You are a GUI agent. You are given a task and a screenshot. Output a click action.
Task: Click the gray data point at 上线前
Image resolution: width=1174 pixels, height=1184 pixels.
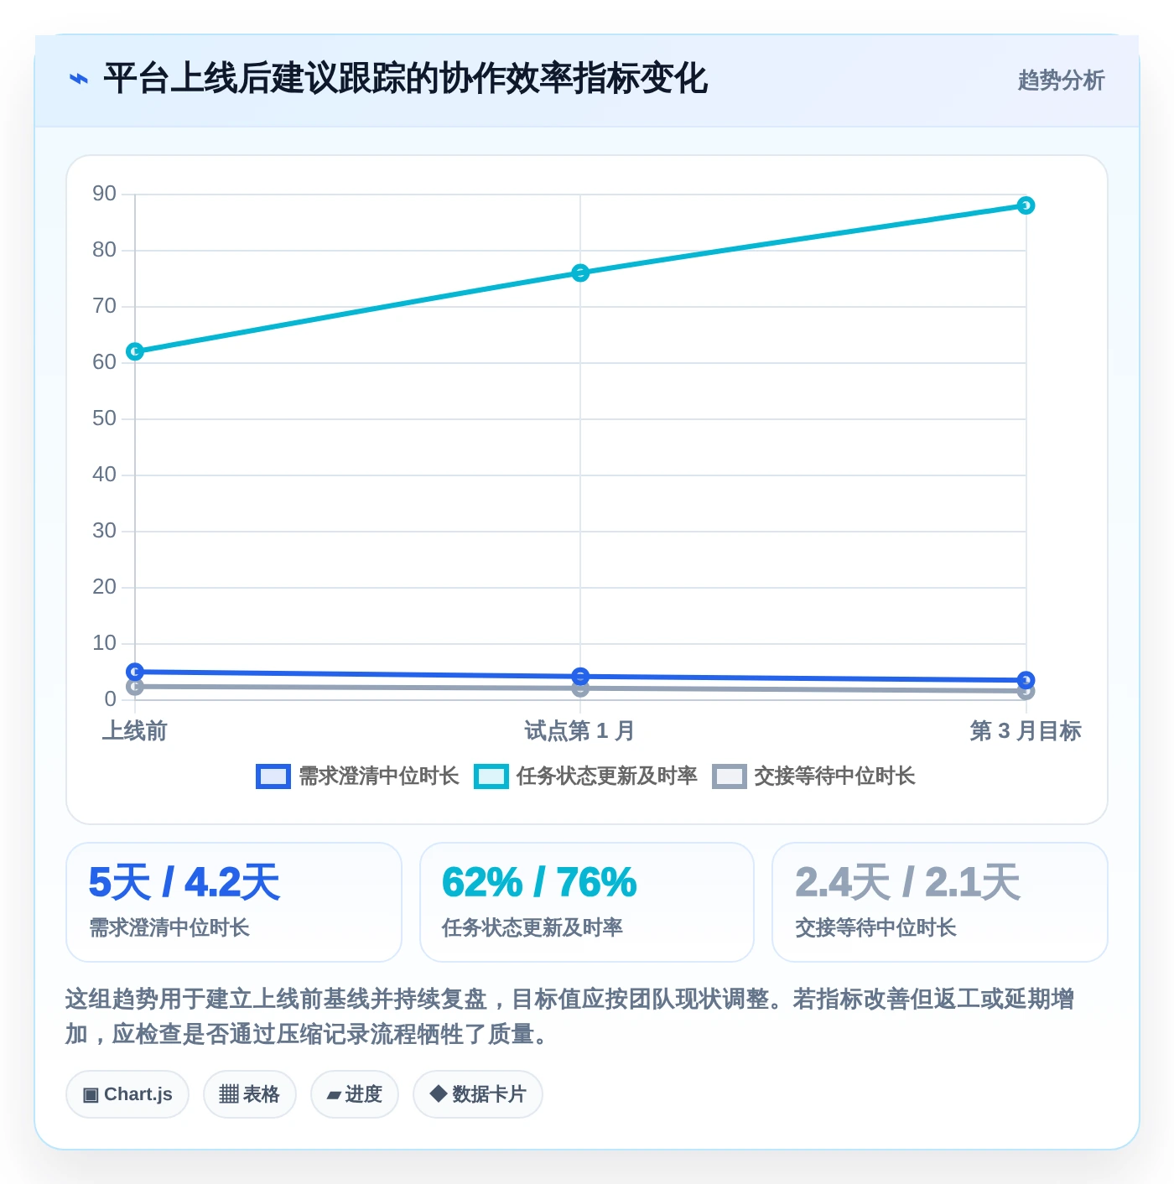tap(135, 687)
